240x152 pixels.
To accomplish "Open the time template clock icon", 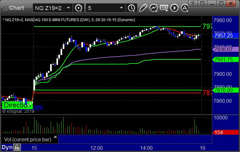I will [132, 8].
